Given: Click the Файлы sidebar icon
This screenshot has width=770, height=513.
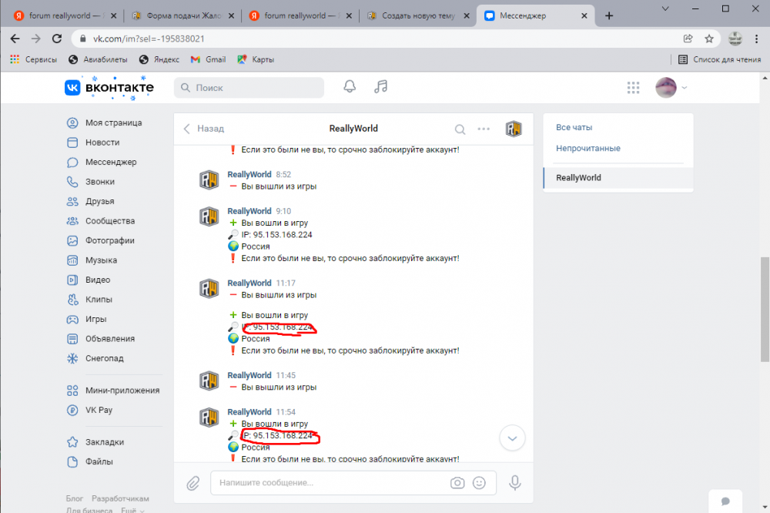Looking at the screenshot, I should [72, 462].
